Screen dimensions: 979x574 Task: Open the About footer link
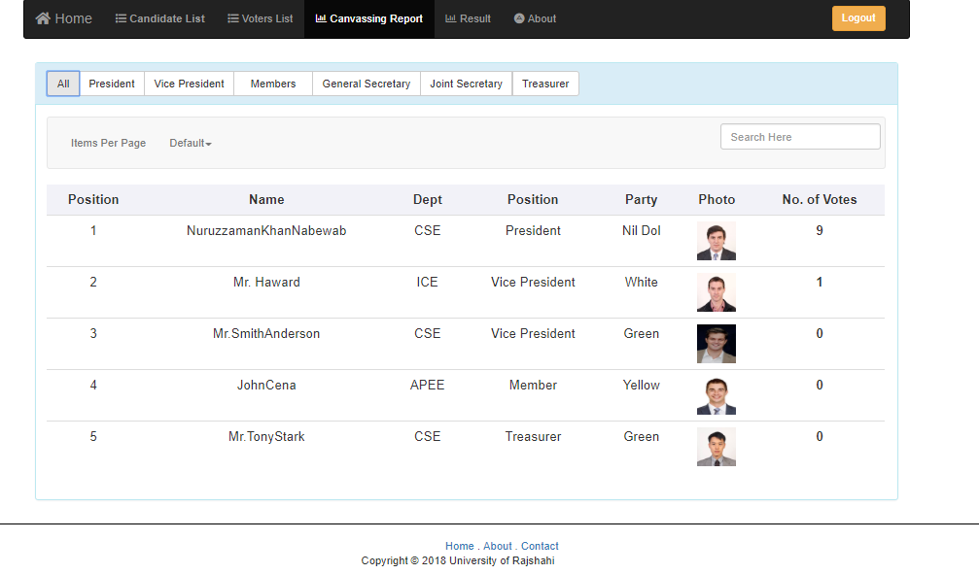pos(498,546)
